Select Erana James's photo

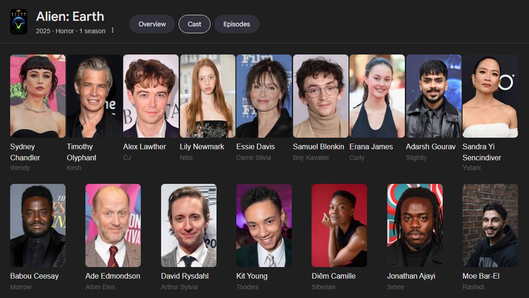point(377,96)
